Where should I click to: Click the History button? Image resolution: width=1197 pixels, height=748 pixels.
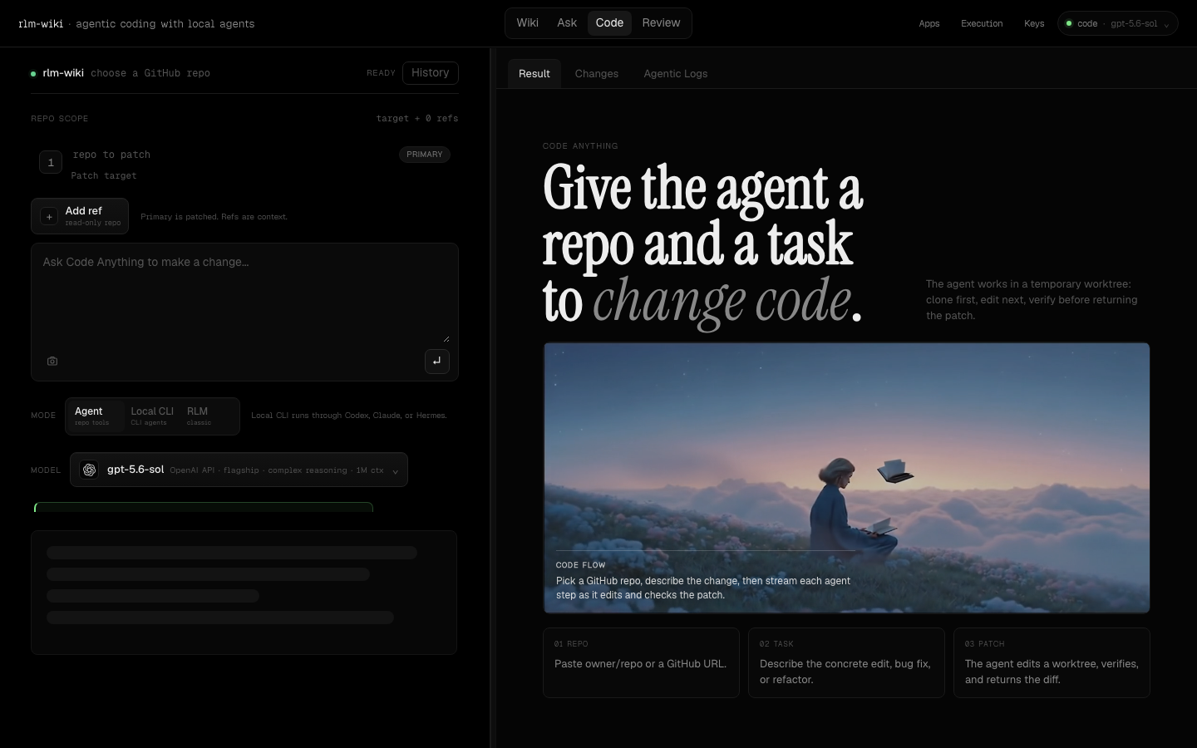(431, 73)
